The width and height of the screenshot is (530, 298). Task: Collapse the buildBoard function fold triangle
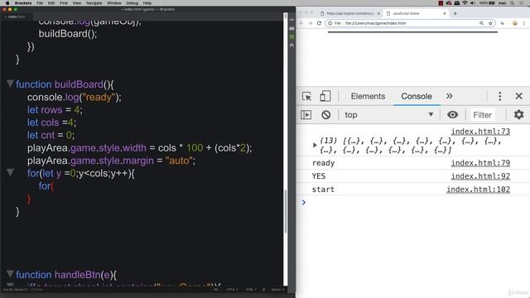tap(10, 83)
